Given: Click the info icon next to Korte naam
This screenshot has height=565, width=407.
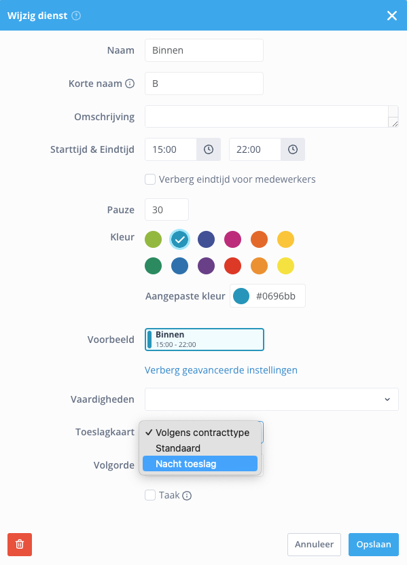Looking at the screenshot, I should pyautogui.click(x=130, y=84).
